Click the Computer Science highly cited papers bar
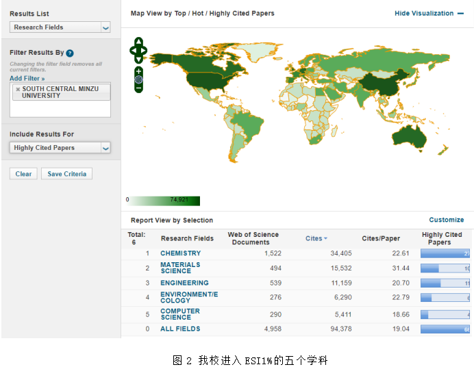The image size is (474, 367). [445, 314]
